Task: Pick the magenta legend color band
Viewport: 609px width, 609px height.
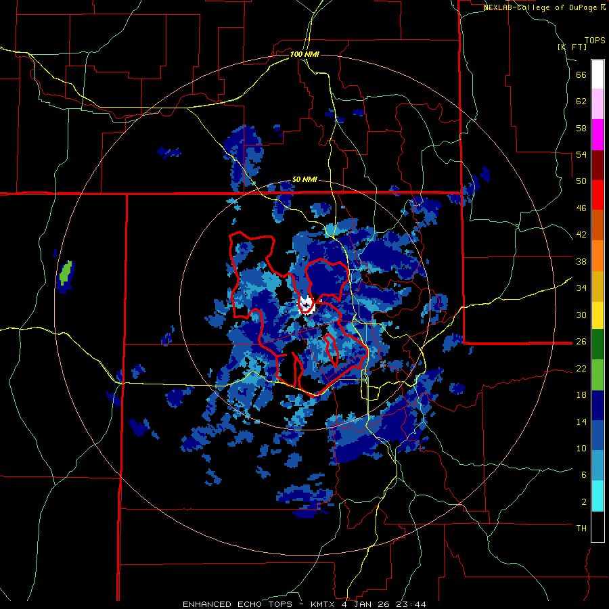Action: 597,135
